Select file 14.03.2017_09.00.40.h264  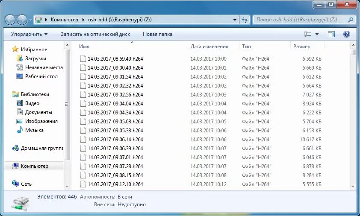[x=115, y=67]
